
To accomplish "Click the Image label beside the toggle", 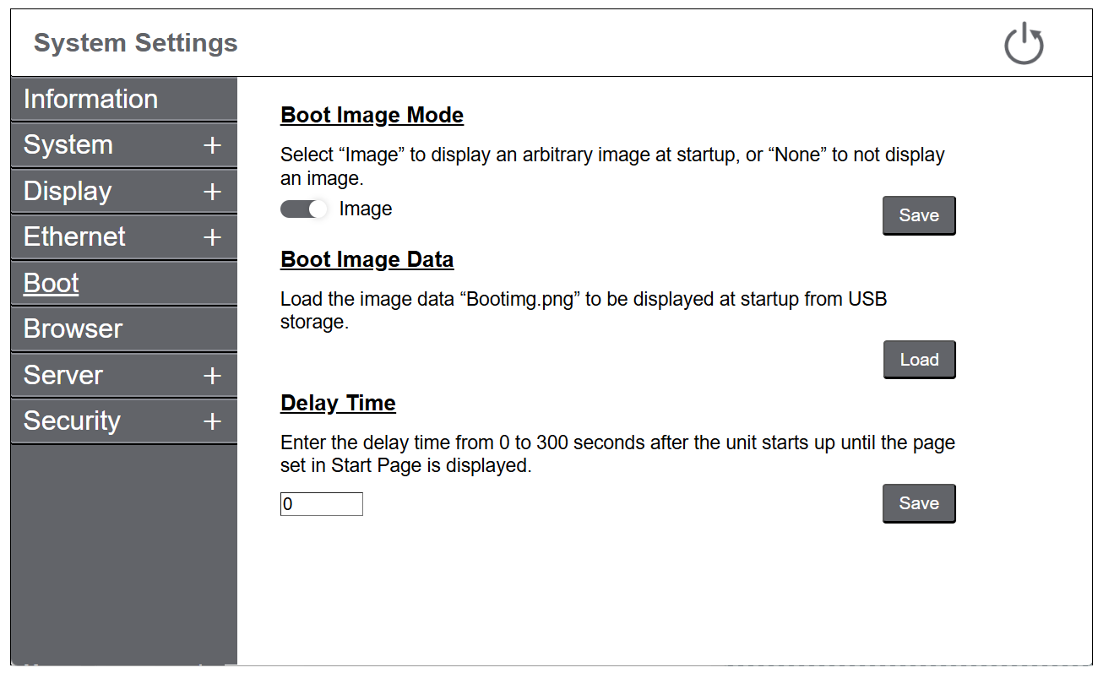I will pyautogui.click(x=366, y=209).
